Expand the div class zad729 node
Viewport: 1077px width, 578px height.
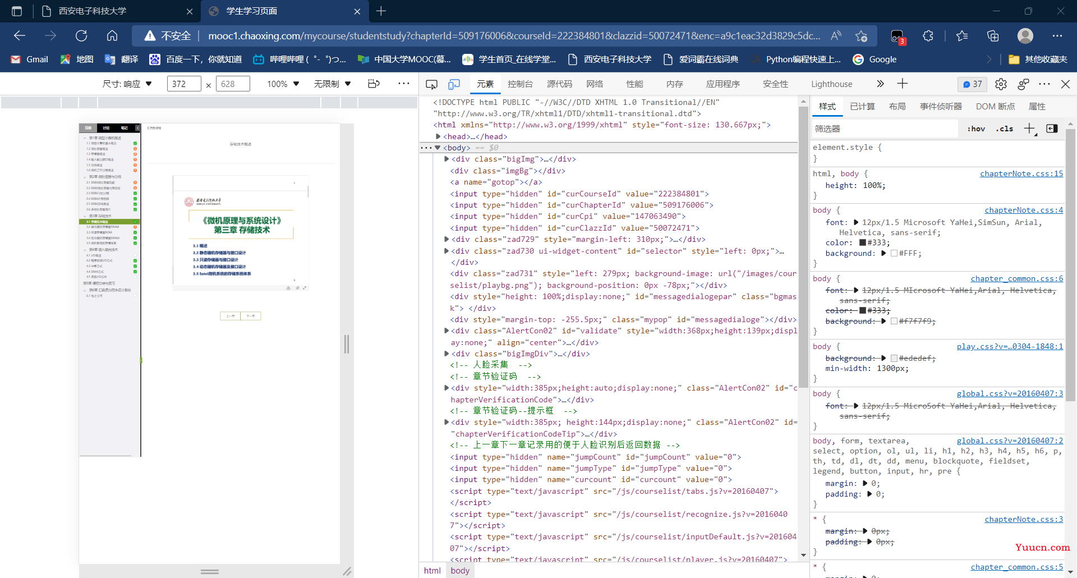tap(447, 239)
